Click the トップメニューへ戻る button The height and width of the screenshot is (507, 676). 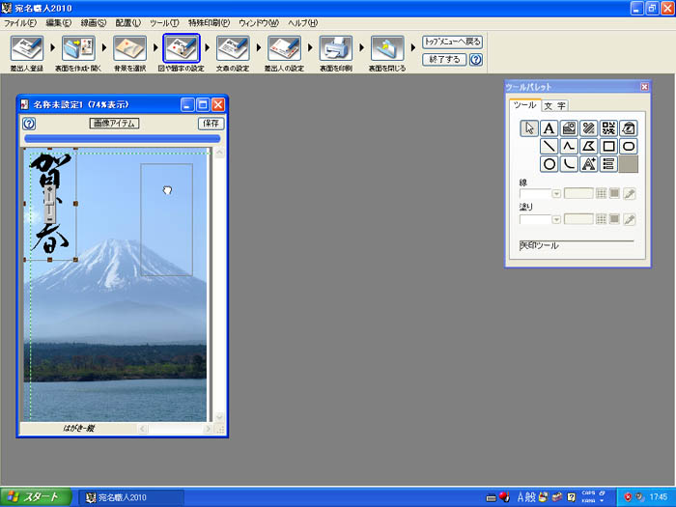452,42
